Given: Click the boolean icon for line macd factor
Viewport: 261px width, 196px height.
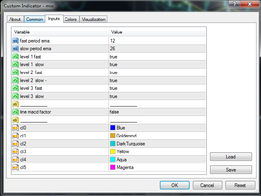Looking at the screenshot, I should coord(15,112).
